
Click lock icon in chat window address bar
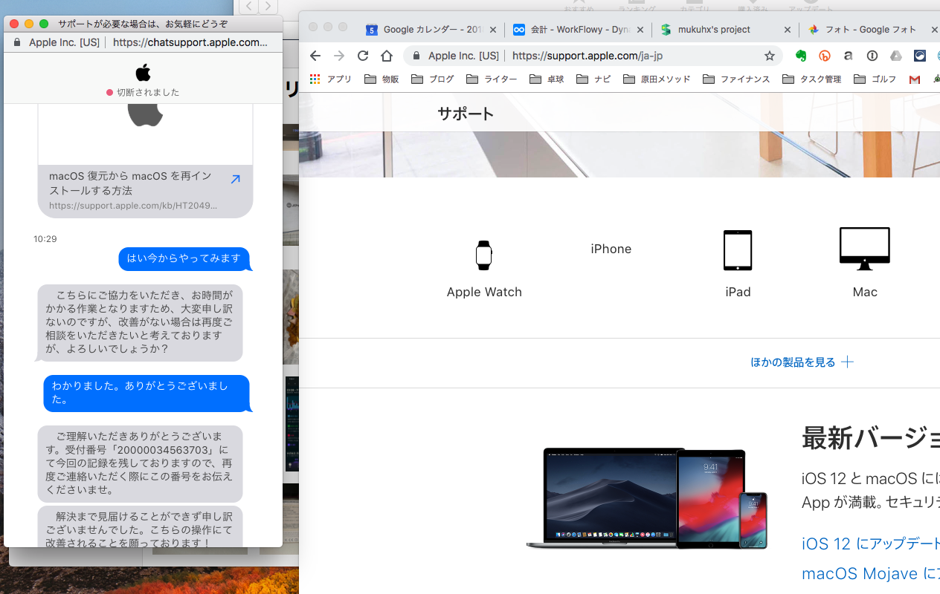[x=17, y=42]
